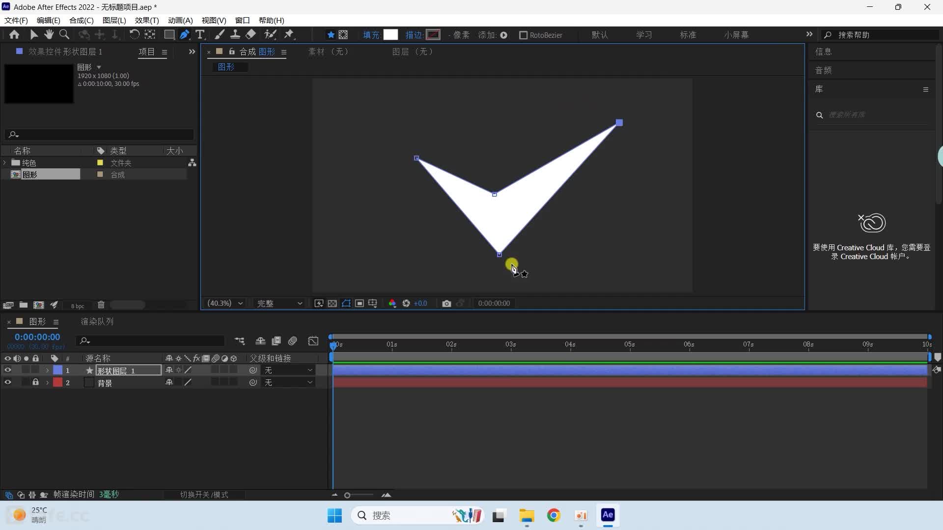
Task: Click the viewer snapshot camera icon
Action: click(446, 303)
